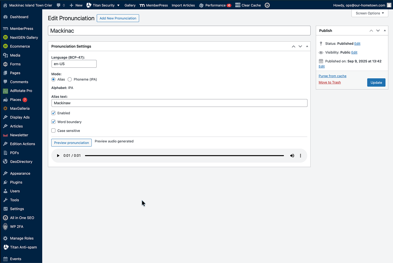Collapse the Pronunciation Settings panel
The image size is (393, 263).
(x=307, y=46)
